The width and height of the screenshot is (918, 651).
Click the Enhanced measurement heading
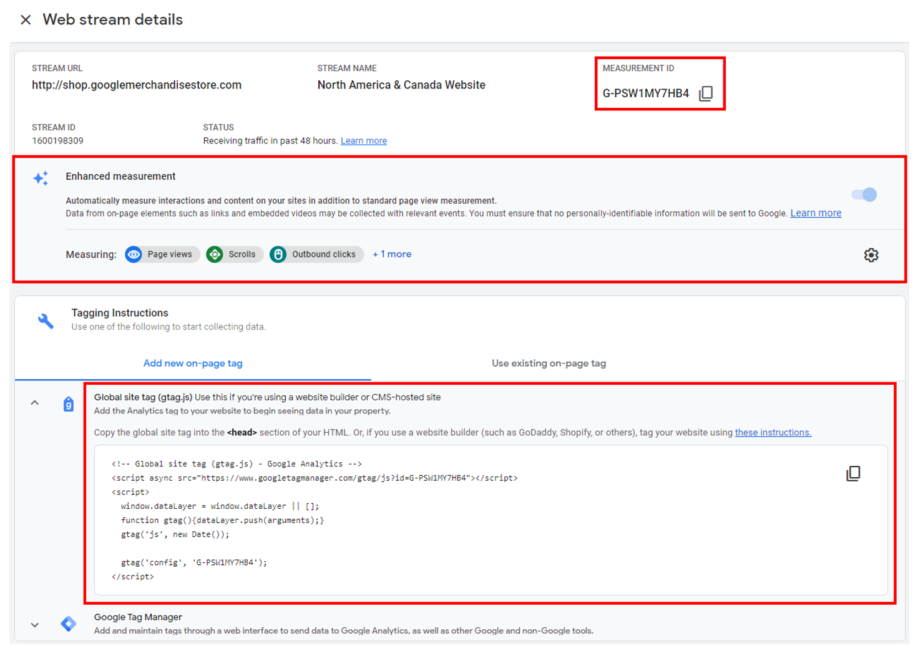pos(120,176)
